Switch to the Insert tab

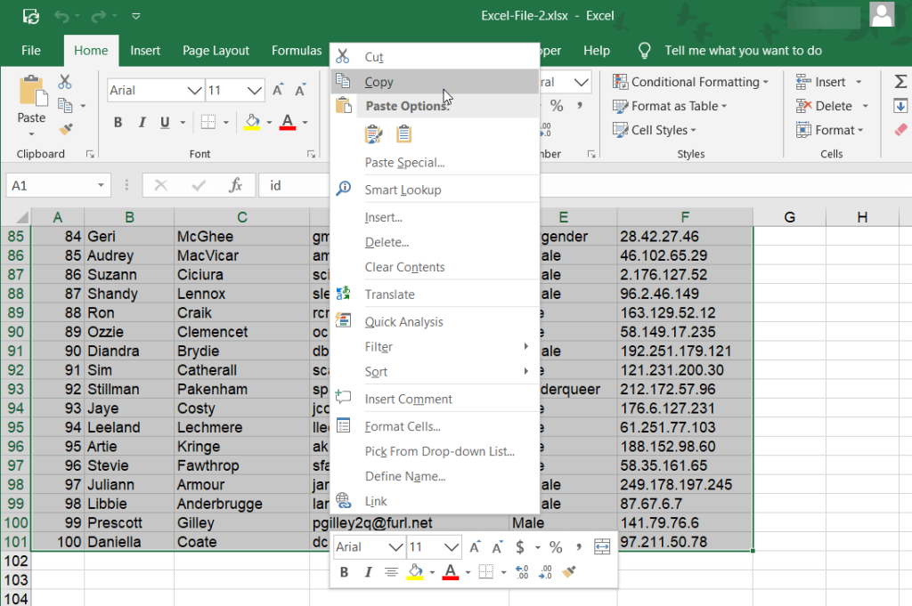coord(145,51)
